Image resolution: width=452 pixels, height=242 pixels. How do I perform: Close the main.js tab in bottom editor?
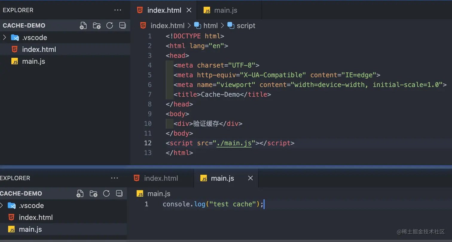pyautogui.click(x=251, y=178)
